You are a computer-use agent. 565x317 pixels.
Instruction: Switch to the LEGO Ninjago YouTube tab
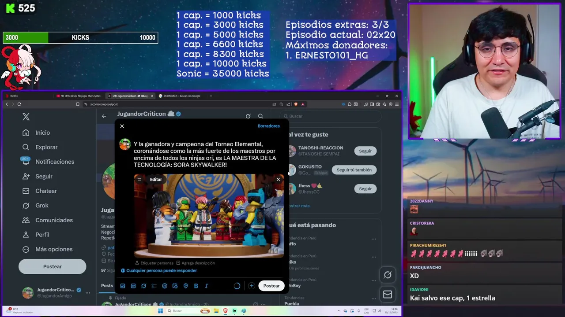point(79,96)
